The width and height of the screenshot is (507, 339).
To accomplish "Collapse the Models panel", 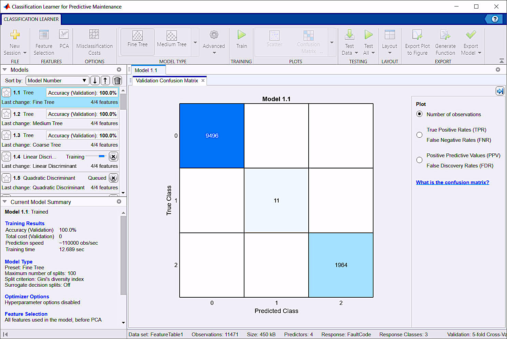I will point(5,69).
